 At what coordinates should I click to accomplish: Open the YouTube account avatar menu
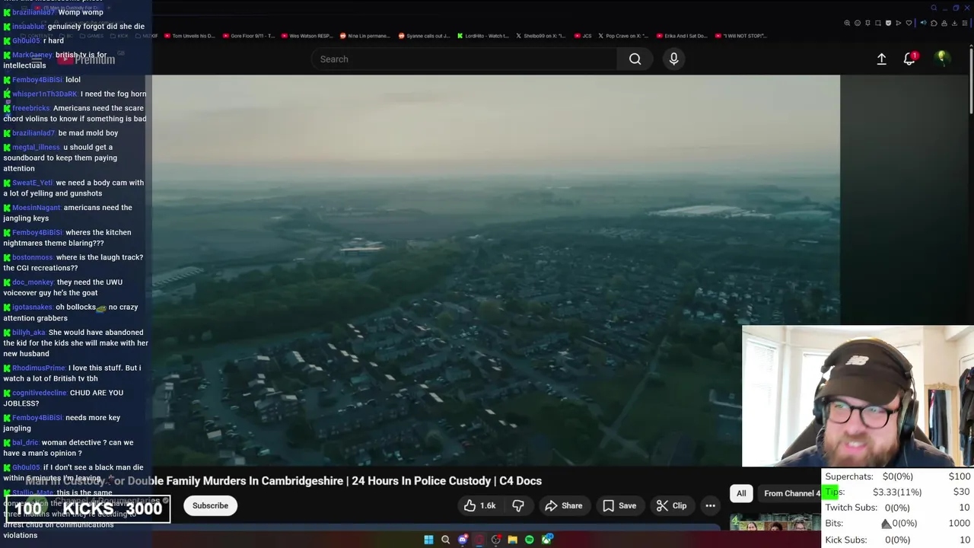[x=942, y=58]
